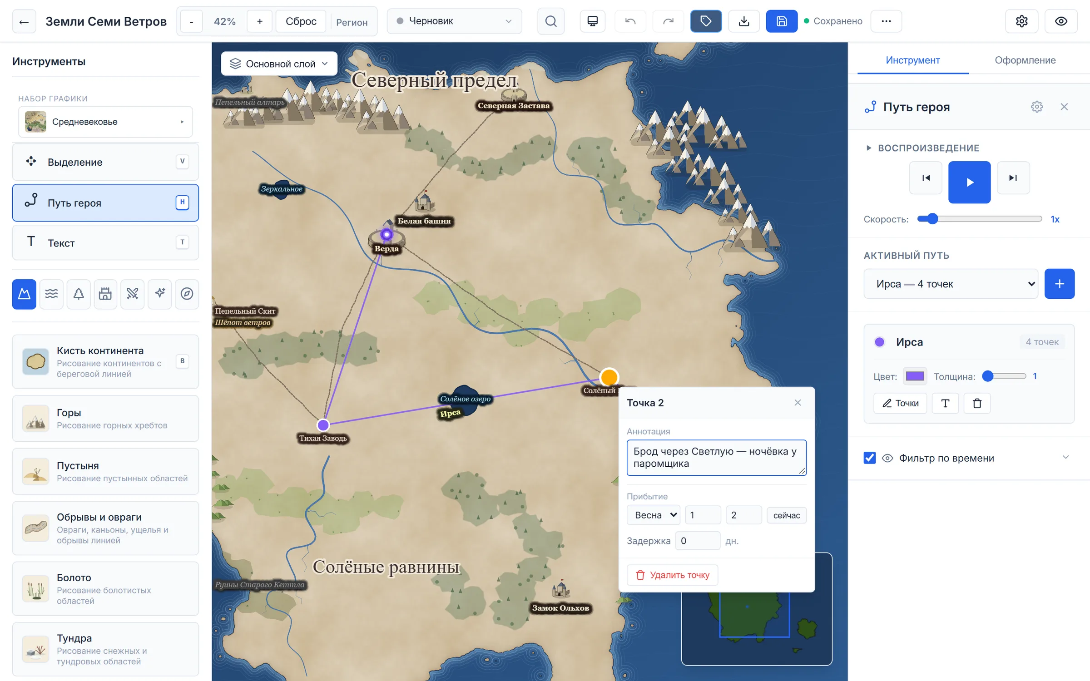Collapse the Воспроизведение section triangle
The image size is (1090, 681).
point(868,148)
